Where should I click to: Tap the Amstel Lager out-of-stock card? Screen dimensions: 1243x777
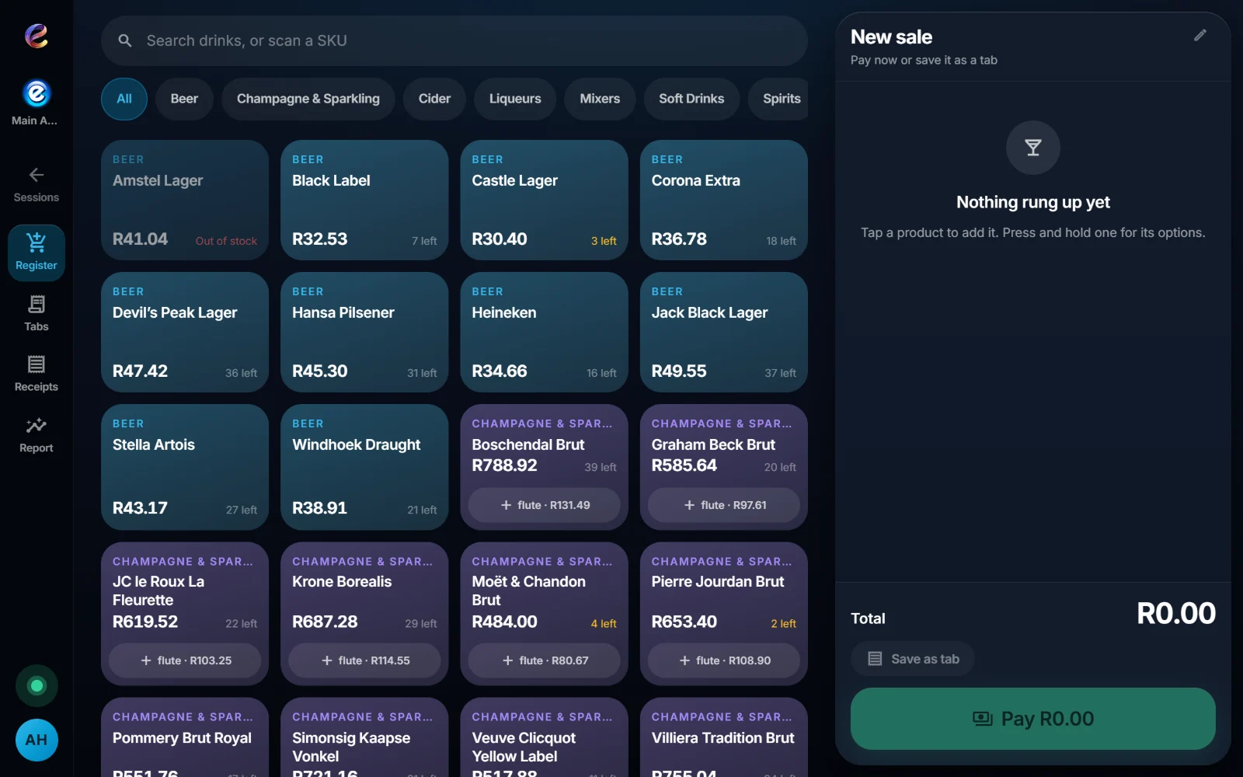pos(185,200)
